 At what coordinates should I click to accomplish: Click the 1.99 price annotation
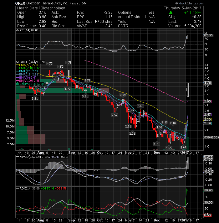(160, 127)
